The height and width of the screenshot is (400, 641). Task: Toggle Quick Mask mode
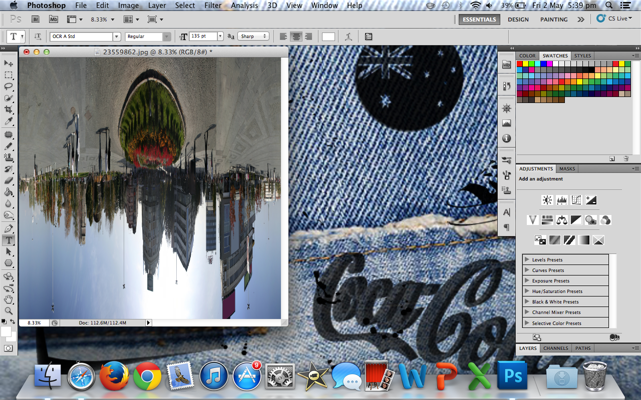pyautogui.click(x=9, y=348)
